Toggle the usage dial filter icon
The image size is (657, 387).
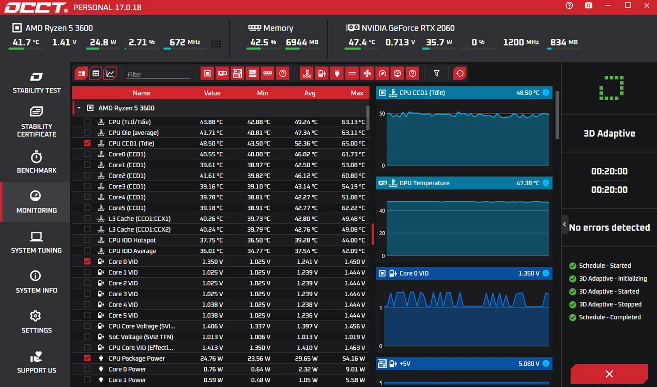click(x=397, y=73)
